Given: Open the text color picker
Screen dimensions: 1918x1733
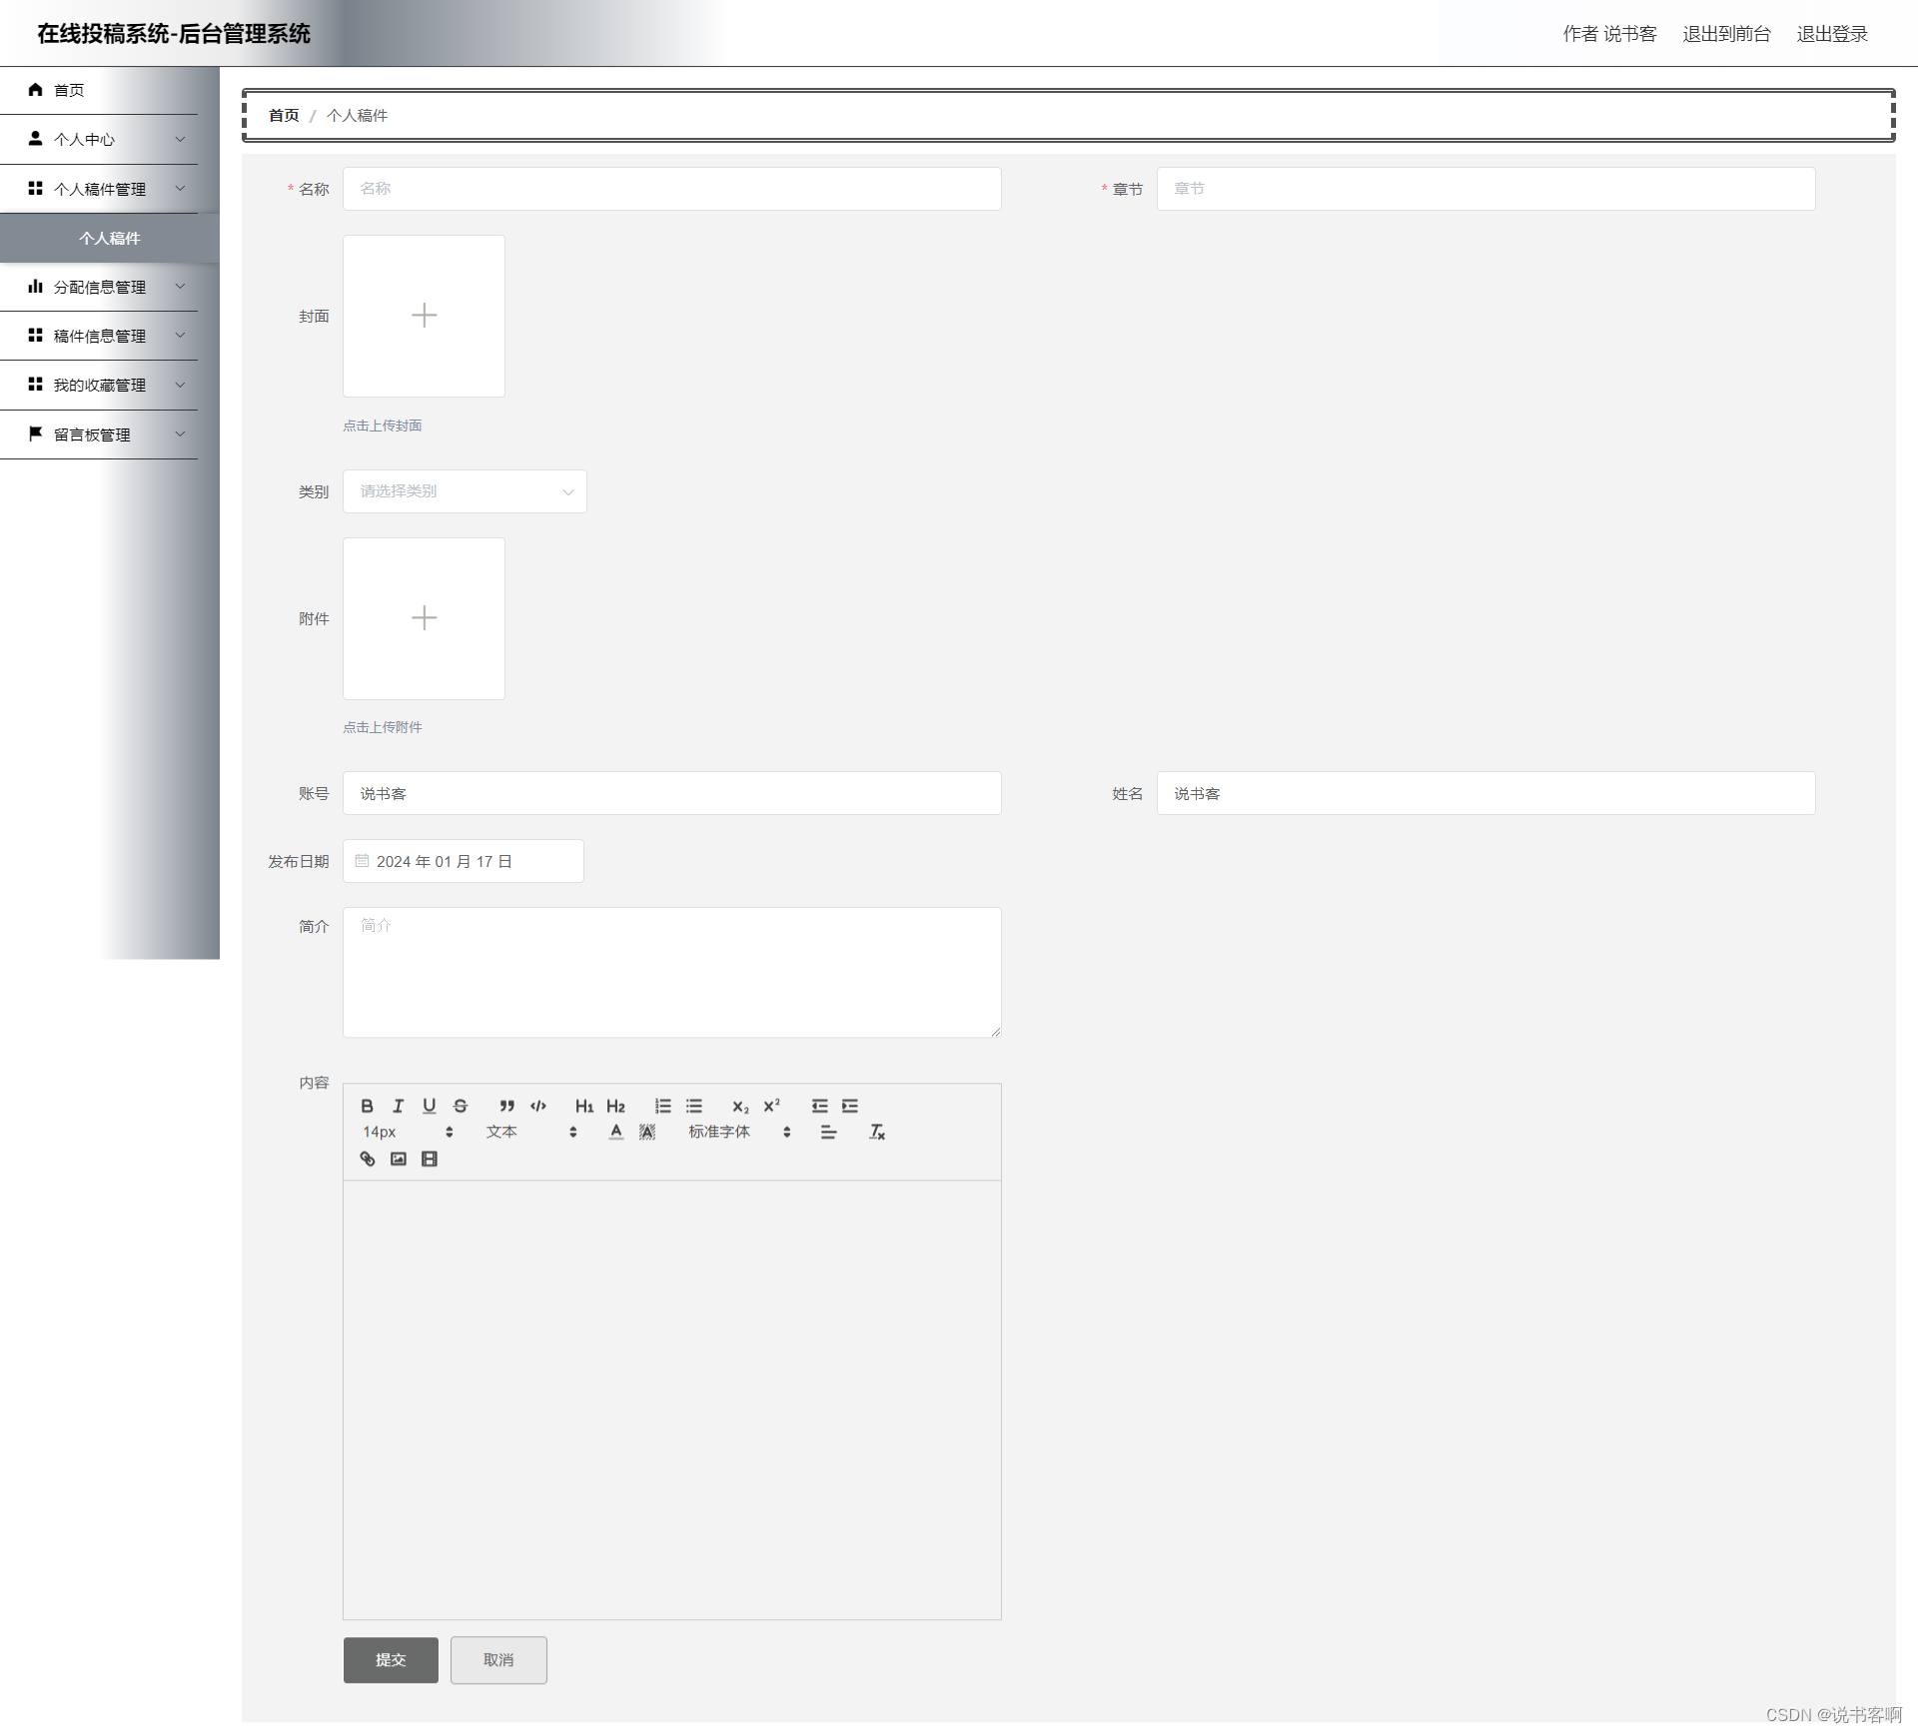Looking at the screenshot, I should tap(616, 1132).
